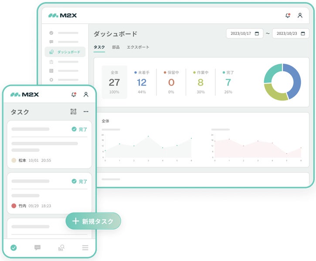
Task: Open task card assigned to 竹内
Action: click(x=49, y=193)
